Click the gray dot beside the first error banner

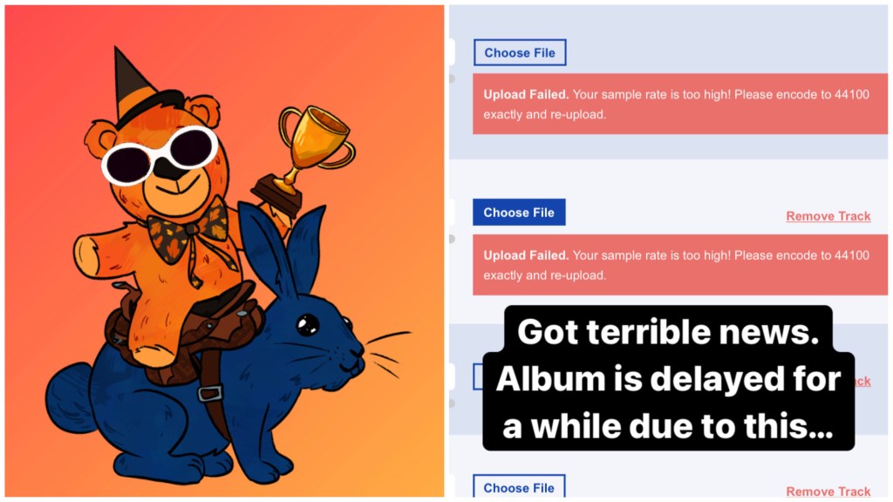(x=452, y=78)
